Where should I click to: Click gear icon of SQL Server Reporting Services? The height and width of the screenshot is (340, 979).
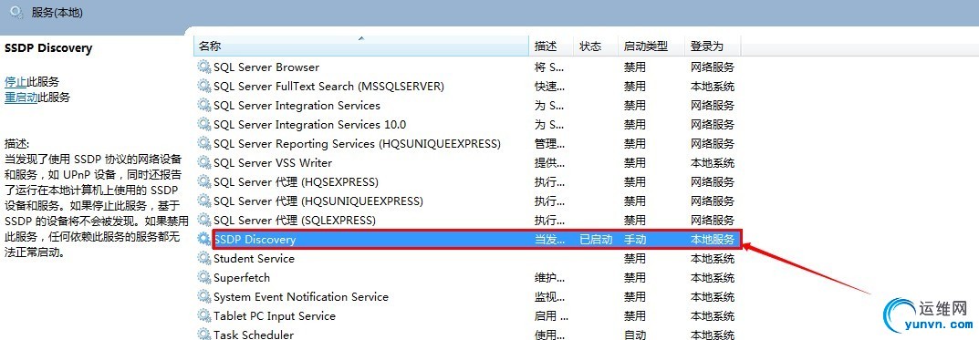204,143
